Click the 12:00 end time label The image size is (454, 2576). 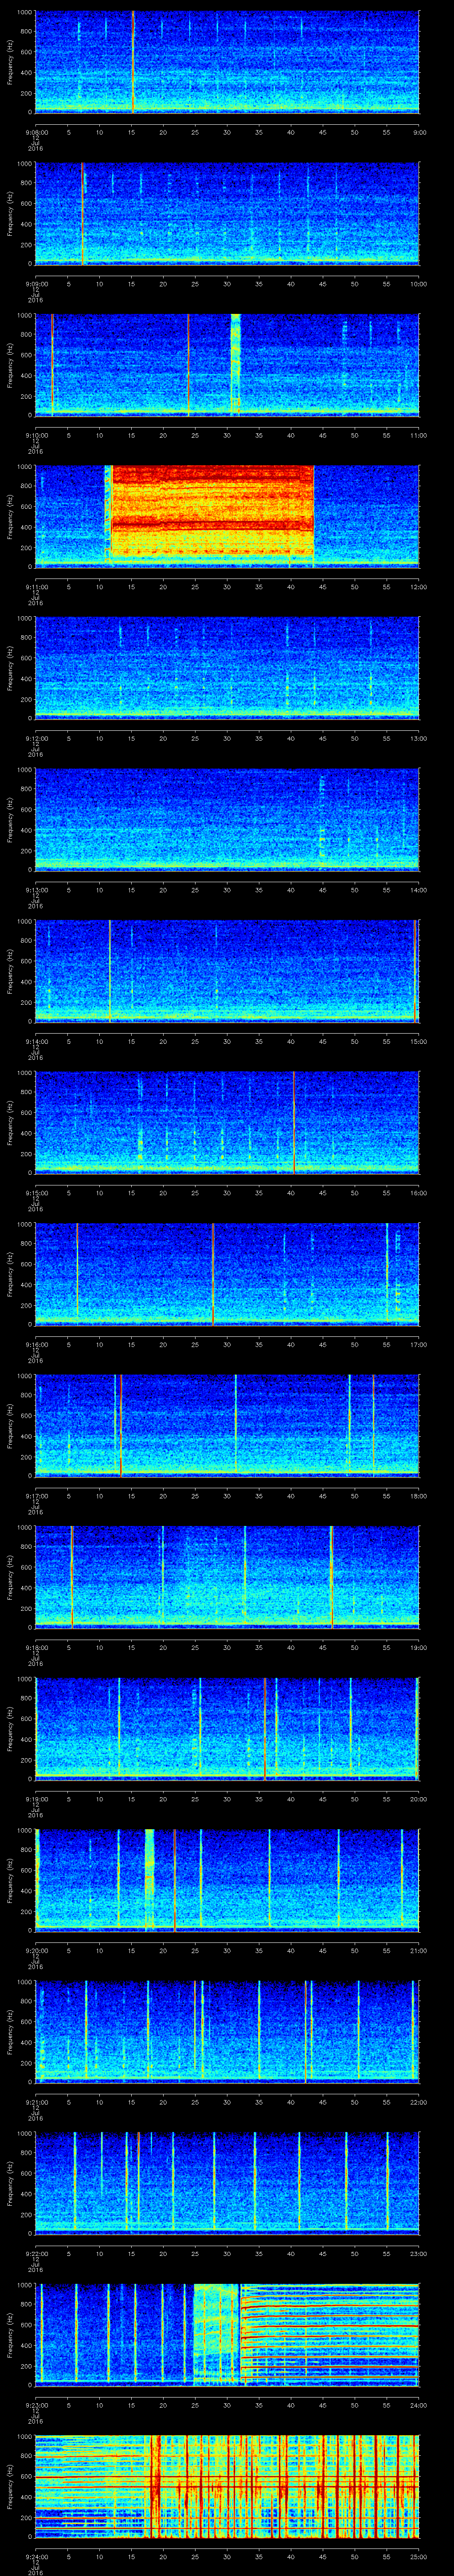click(x=418, y=587)
